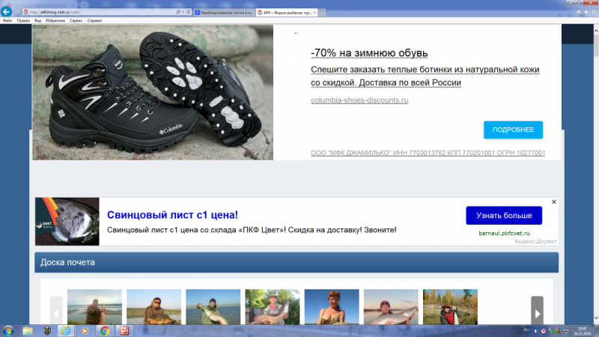
Task: Open Favorites via the star icon
Action: pos(586,12)
